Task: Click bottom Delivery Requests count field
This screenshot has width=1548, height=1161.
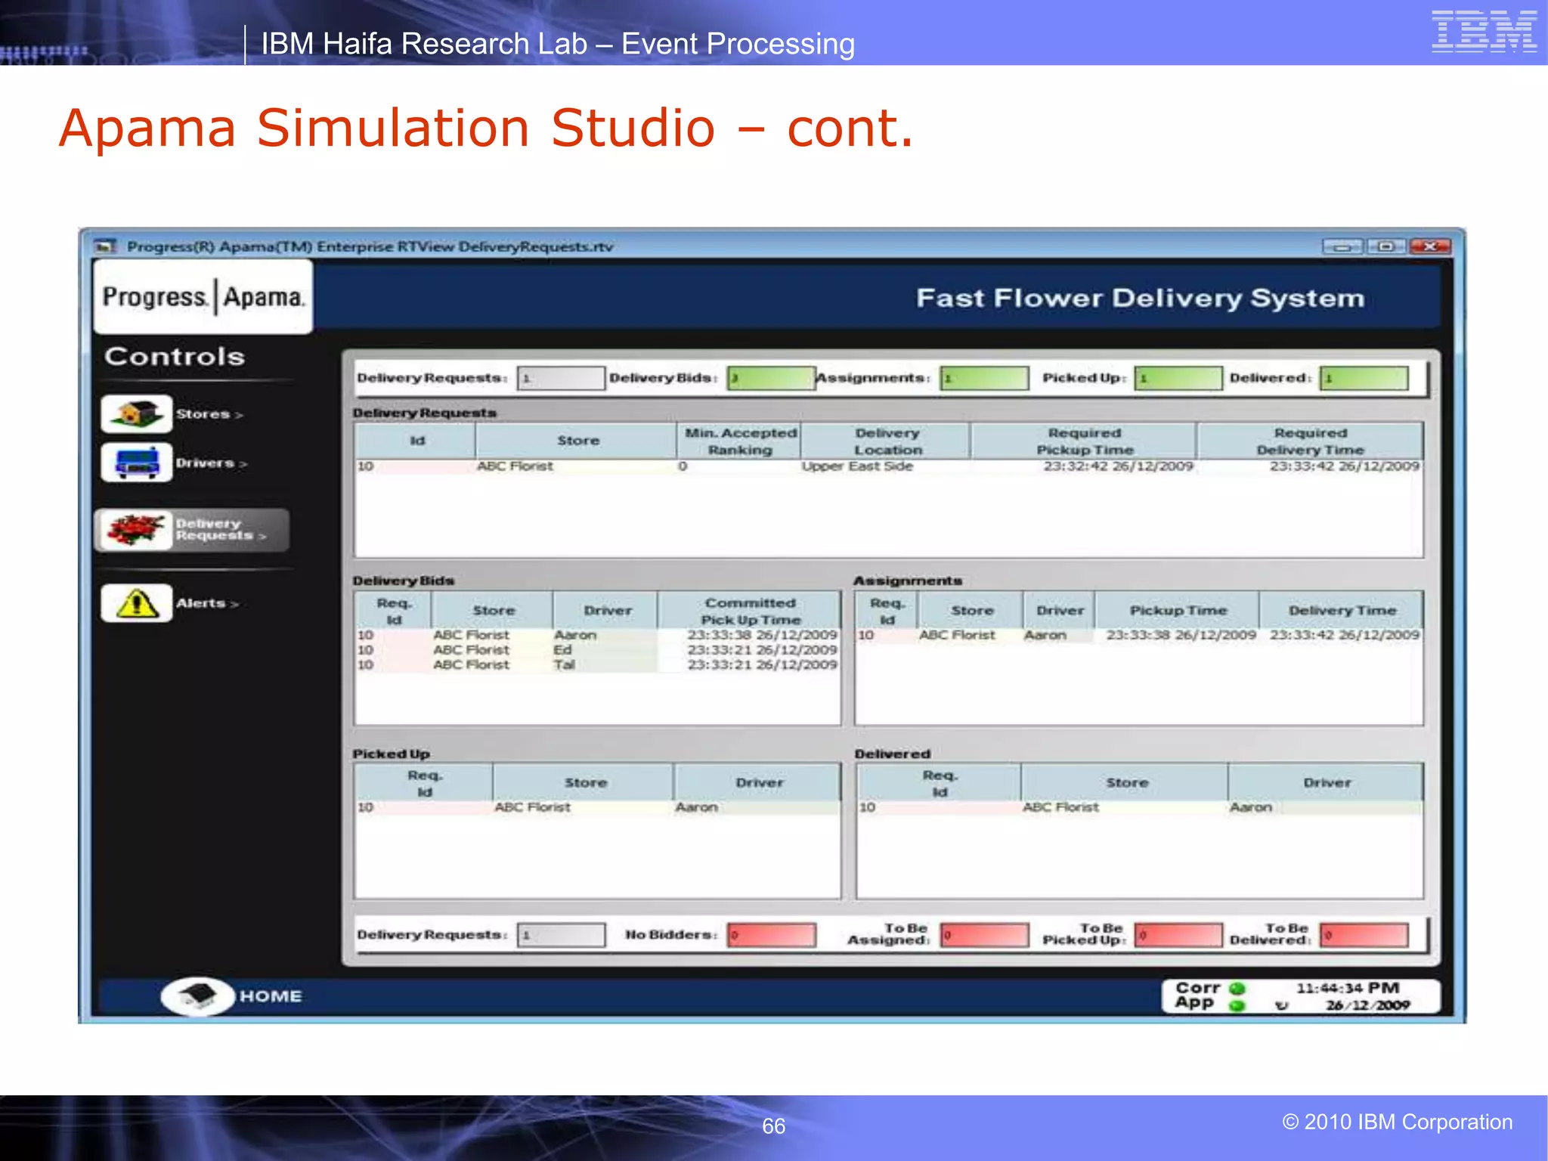Action: (561, 935)
